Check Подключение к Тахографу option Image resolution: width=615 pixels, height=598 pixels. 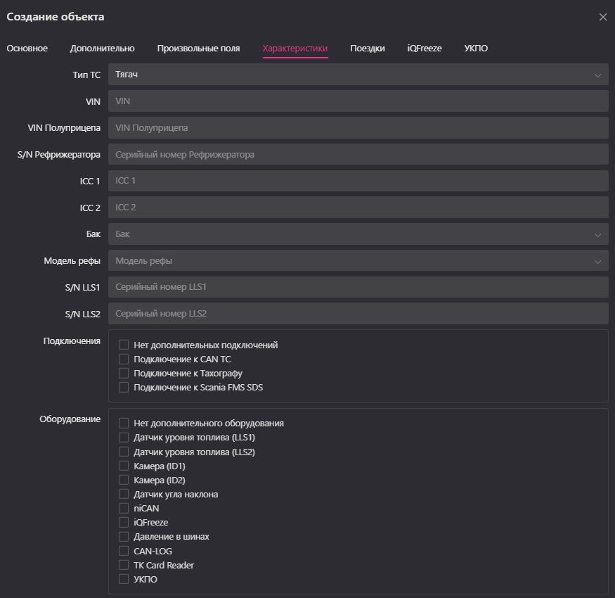click(124, 374)
